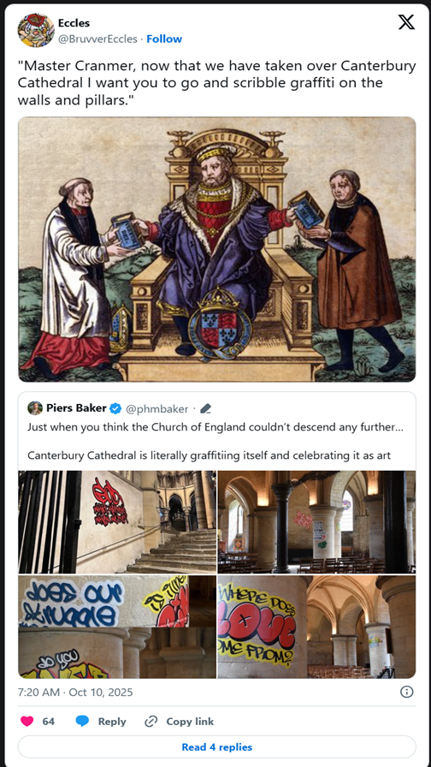Follow the @BruvverEccles account
This screenshot has height=767, width=431.
click(164, 39)
